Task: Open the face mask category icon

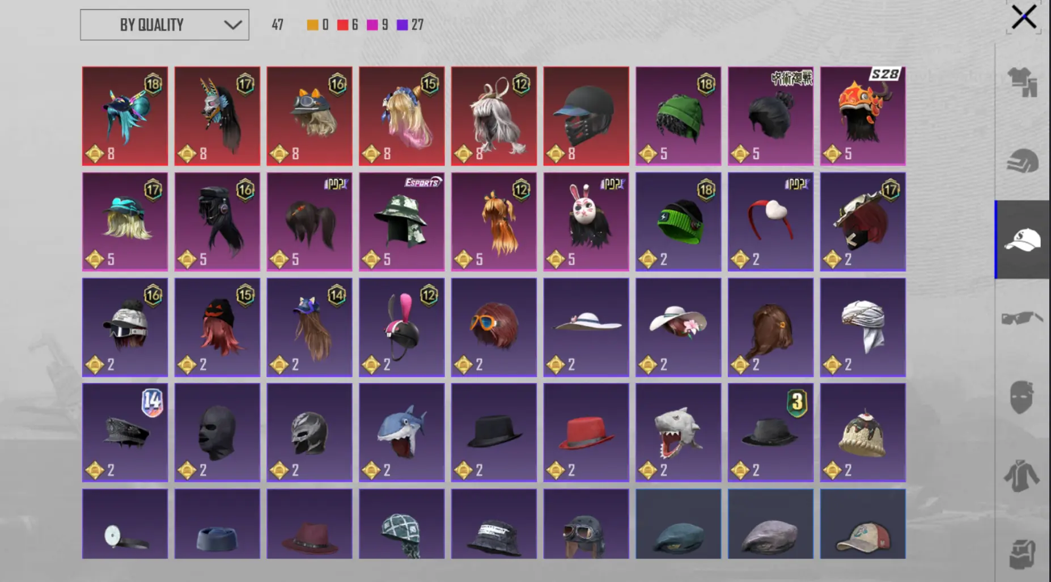Action: click(1022, 397)
